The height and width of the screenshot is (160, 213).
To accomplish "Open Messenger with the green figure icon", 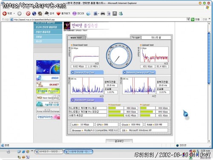I will click(x=121, y=14).
